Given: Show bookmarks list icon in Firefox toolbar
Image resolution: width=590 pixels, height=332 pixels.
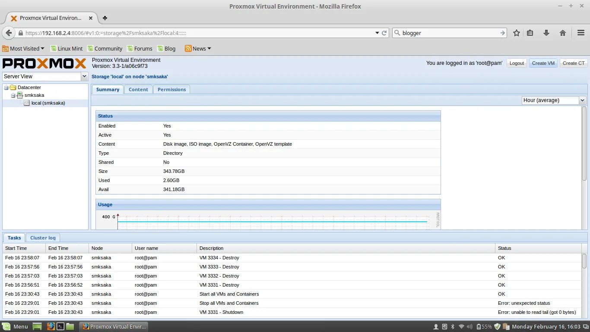Looking at the screenshot, I should [530, 33].
